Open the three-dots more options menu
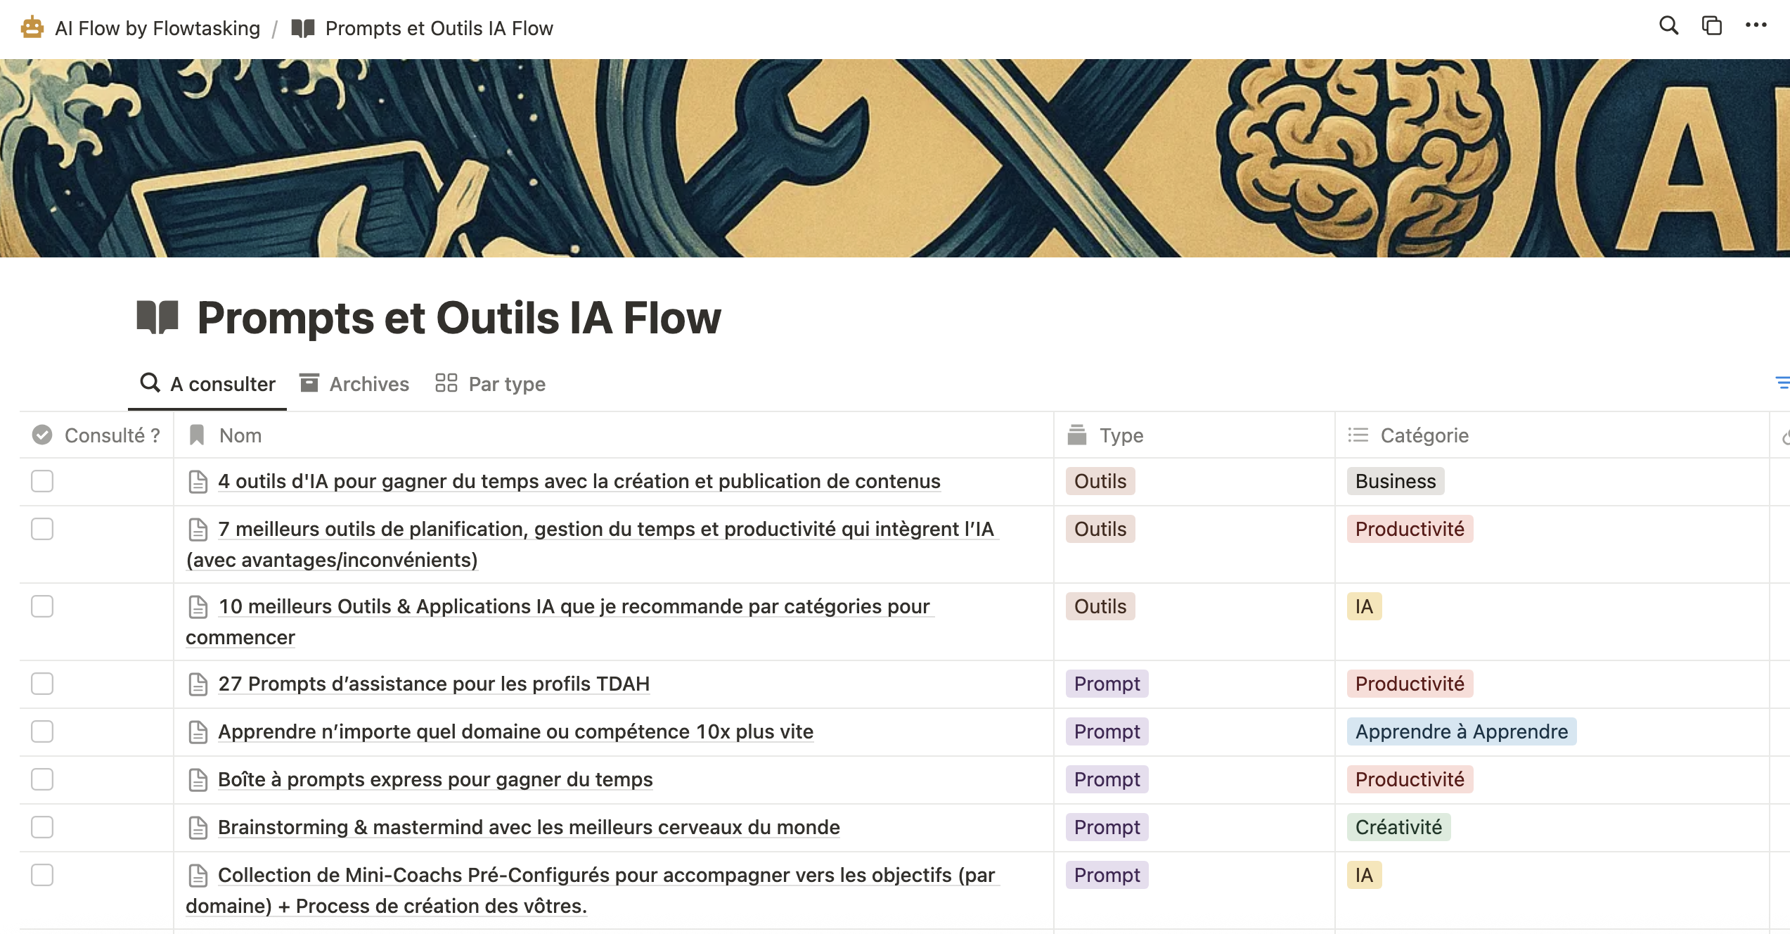This screenshot has width=1790, height=934. 1756,26
